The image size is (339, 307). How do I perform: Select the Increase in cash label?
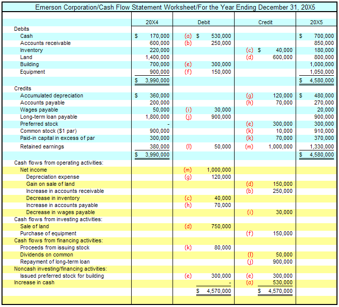[34, 283]
